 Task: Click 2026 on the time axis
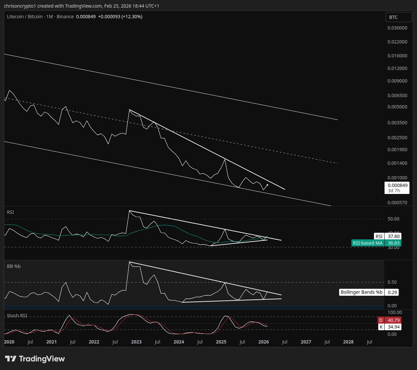[x=263, y=342]
